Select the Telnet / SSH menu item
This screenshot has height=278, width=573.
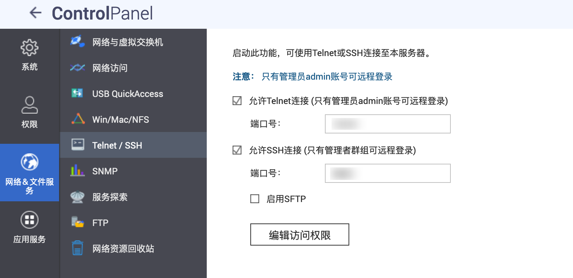[x=117, y=145]
